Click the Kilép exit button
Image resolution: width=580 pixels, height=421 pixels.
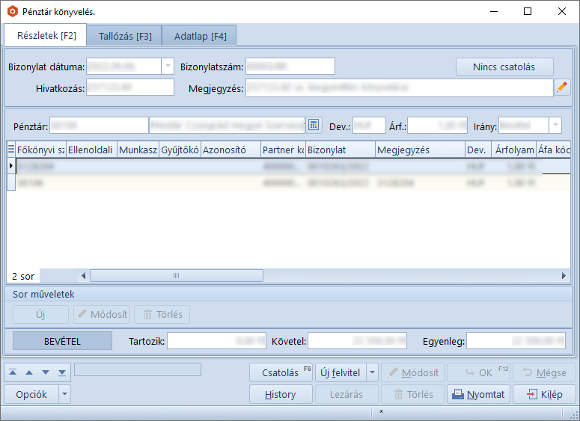click(550, 394)
